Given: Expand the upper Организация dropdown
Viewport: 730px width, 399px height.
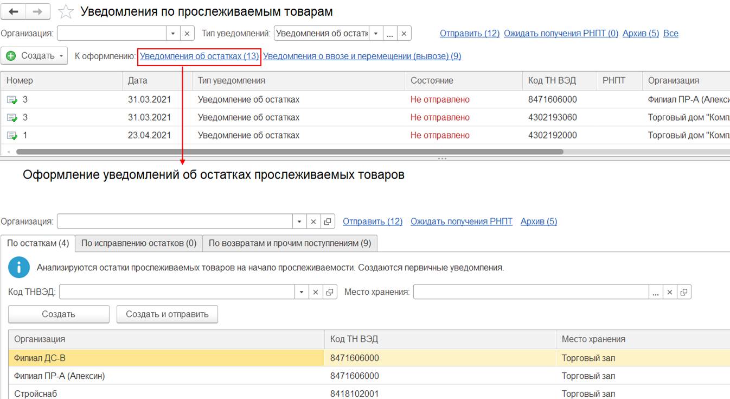Looking at the screenshot, I should pyautogui.click(x=172, y=34).
